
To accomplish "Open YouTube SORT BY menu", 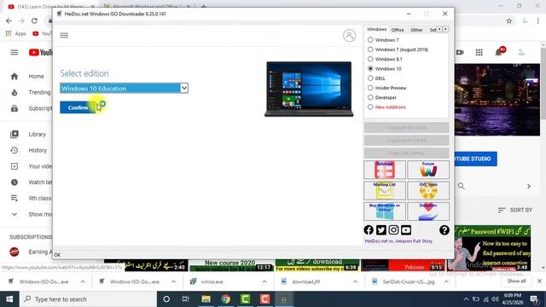I will point(515,210).
